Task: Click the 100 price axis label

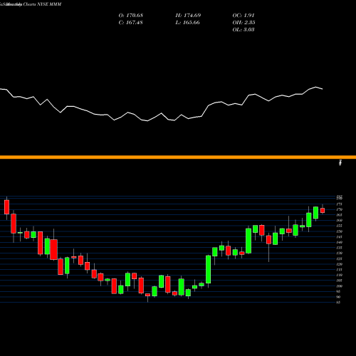Action: [x=340, y=286]
